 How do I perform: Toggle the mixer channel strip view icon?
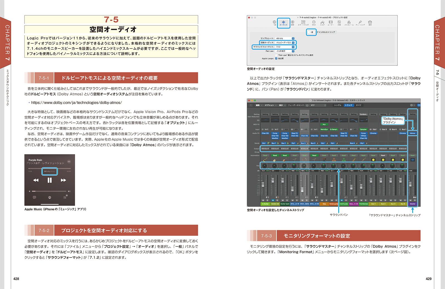pos(419,105)
